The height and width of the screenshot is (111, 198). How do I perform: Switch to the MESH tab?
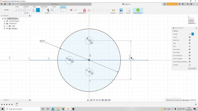(x=34, y=7)
